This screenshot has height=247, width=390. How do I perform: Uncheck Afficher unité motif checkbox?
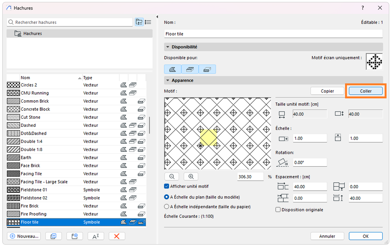167,186
